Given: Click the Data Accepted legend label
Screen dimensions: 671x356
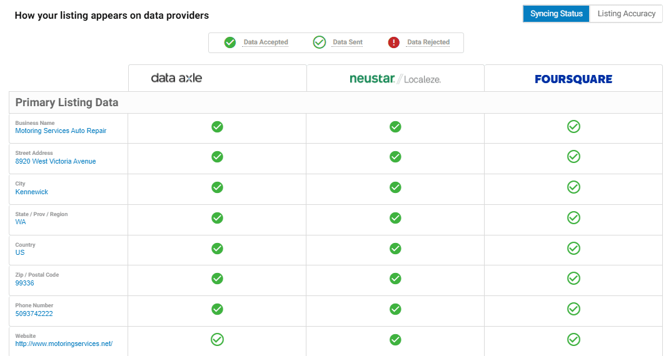Looking at the screenshot, I should (266, 42).
